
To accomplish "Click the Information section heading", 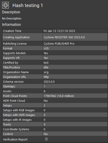I will 11,25.
